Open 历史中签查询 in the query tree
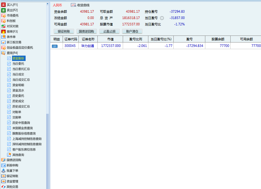Image resolution: width=261 pixels, height=189 pixels. (x=21, y=123)
